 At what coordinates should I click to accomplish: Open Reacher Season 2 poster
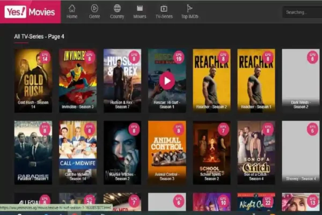point(212,81)
